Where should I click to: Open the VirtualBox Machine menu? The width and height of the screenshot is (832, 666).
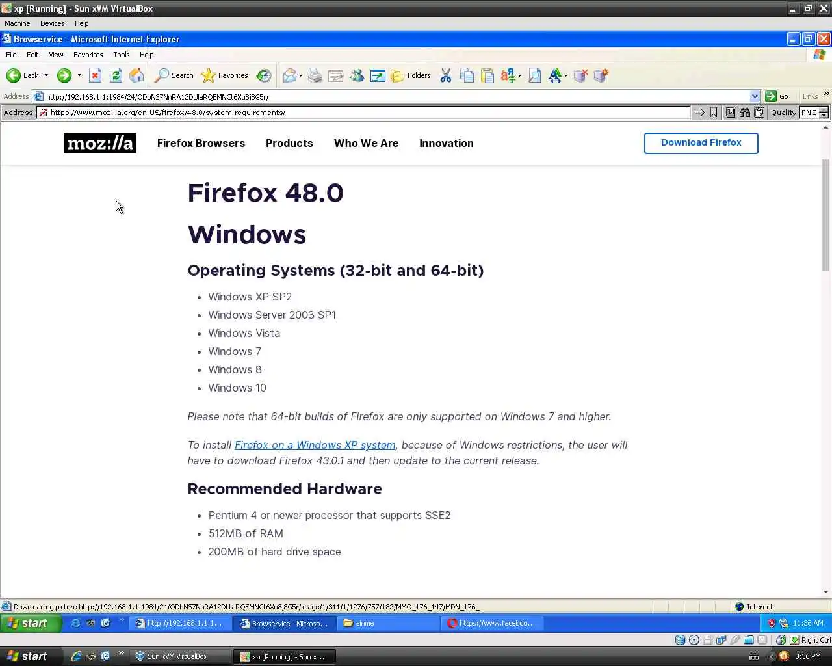[x=18, y=23]
